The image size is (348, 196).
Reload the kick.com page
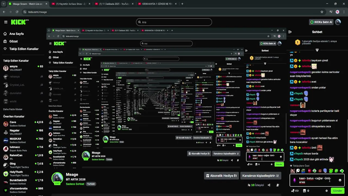(x=17, y=12)
